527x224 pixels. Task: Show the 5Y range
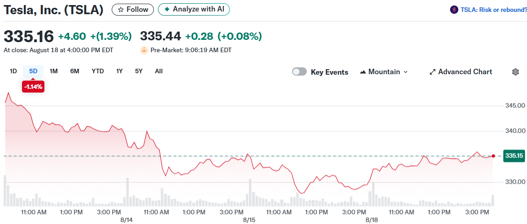pos(139,71)
